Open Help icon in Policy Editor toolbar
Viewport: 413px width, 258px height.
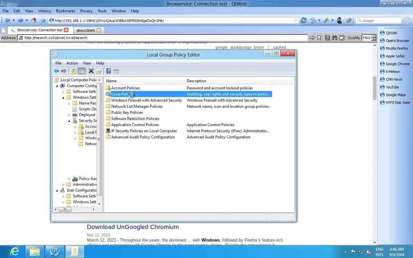point(108,71)
